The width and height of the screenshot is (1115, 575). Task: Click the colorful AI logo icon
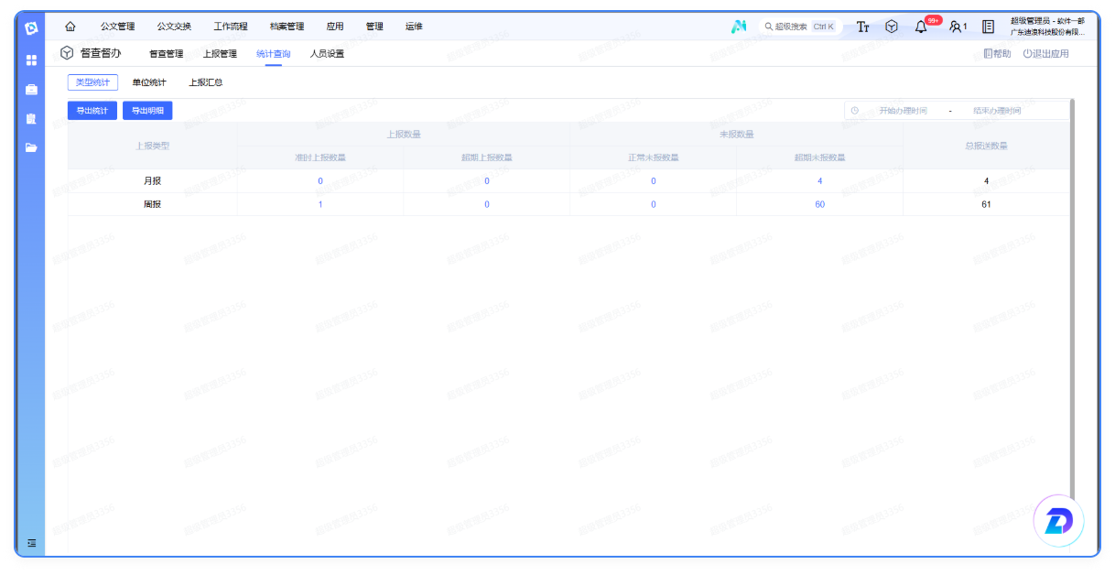click(x=739, y=27)
